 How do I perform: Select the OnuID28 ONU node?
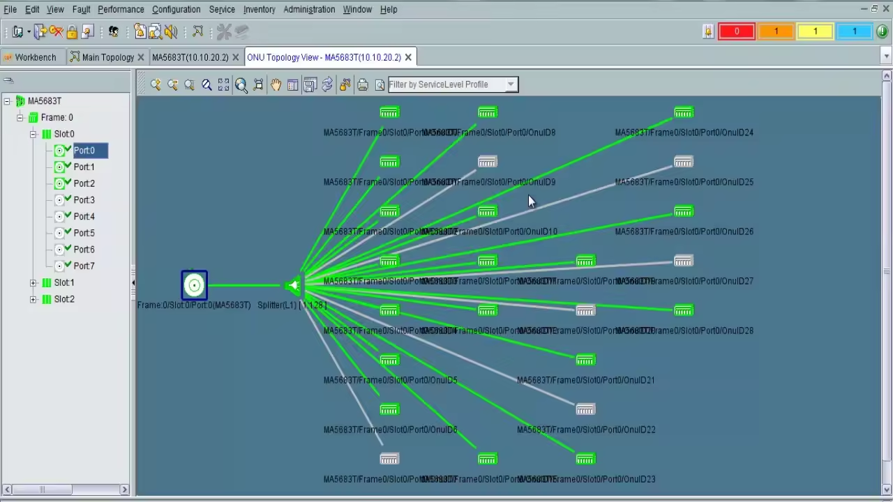(684, 310)
